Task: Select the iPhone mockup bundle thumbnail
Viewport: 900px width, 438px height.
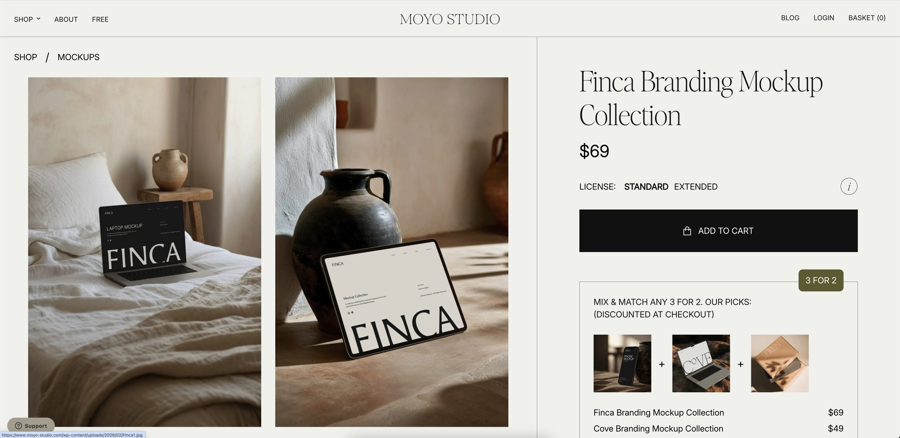Action: (x=622, y=363)
